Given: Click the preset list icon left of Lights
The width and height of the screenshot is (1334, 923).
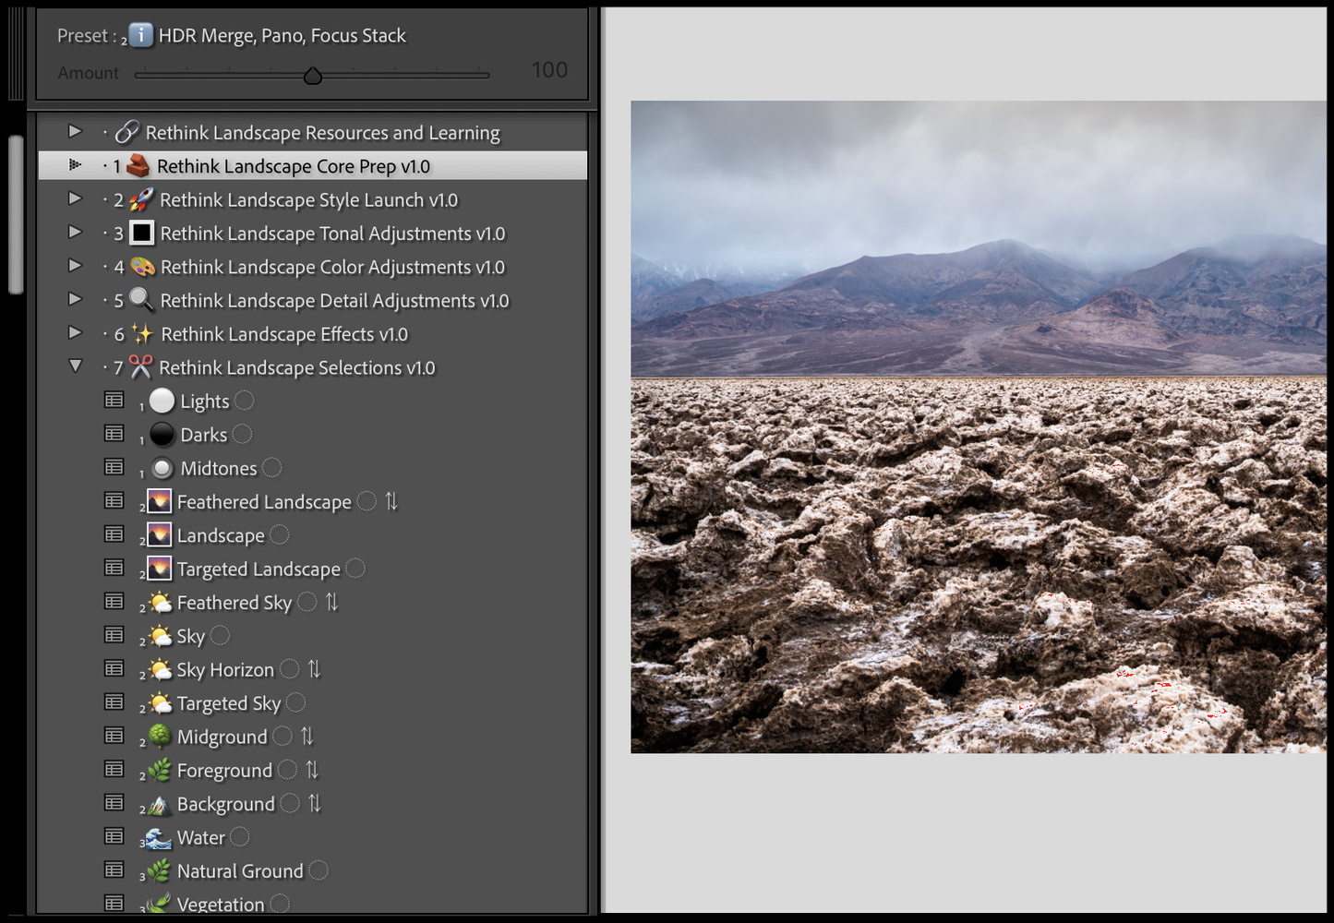Looking at the screenshot, I should (114, 401).
